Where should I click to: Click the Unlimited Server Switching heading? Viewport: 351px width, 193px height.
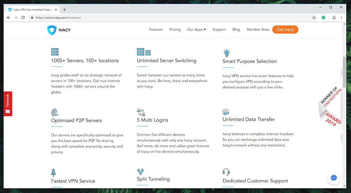[166, 61]
